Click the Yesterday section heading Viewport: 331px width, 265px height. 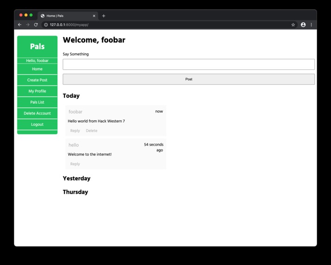(76, 179)
